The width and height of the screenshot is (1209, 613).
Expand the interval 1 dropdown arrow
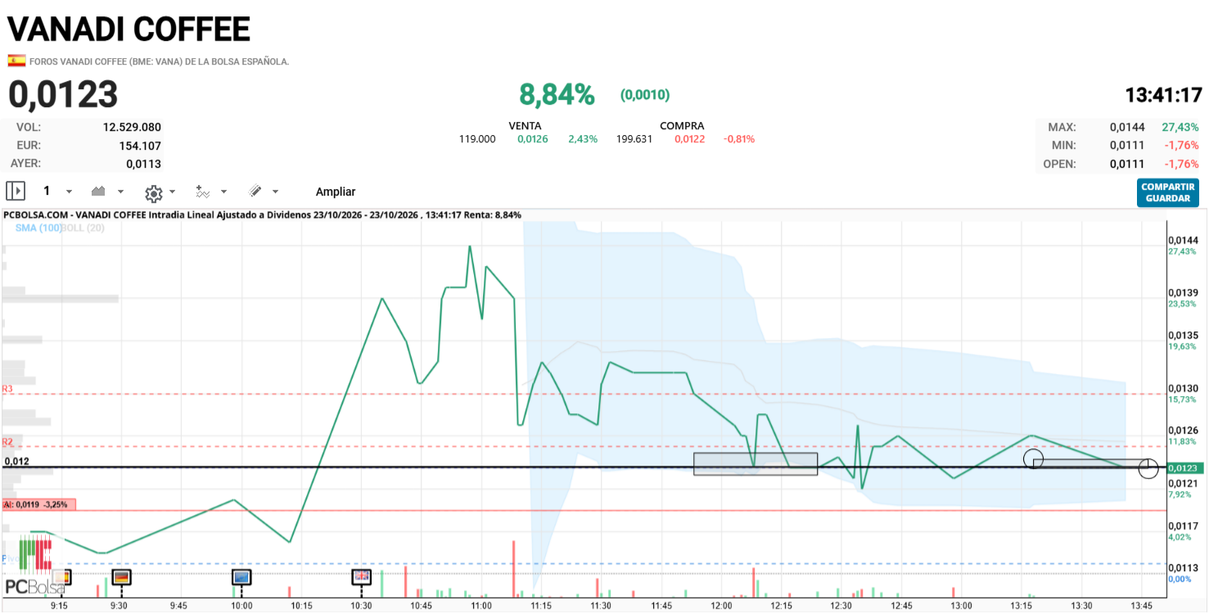69,192
